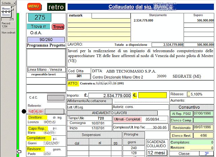Click the Ribasso value 5,100%
The image size is (216, 157).
pyautogui.click(x=196, y=94)
